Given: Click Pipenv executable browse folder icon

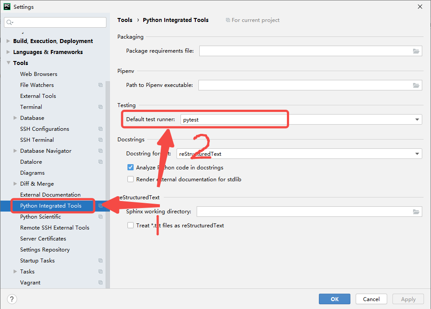Looking at the screenshot, I should point(416,85).
